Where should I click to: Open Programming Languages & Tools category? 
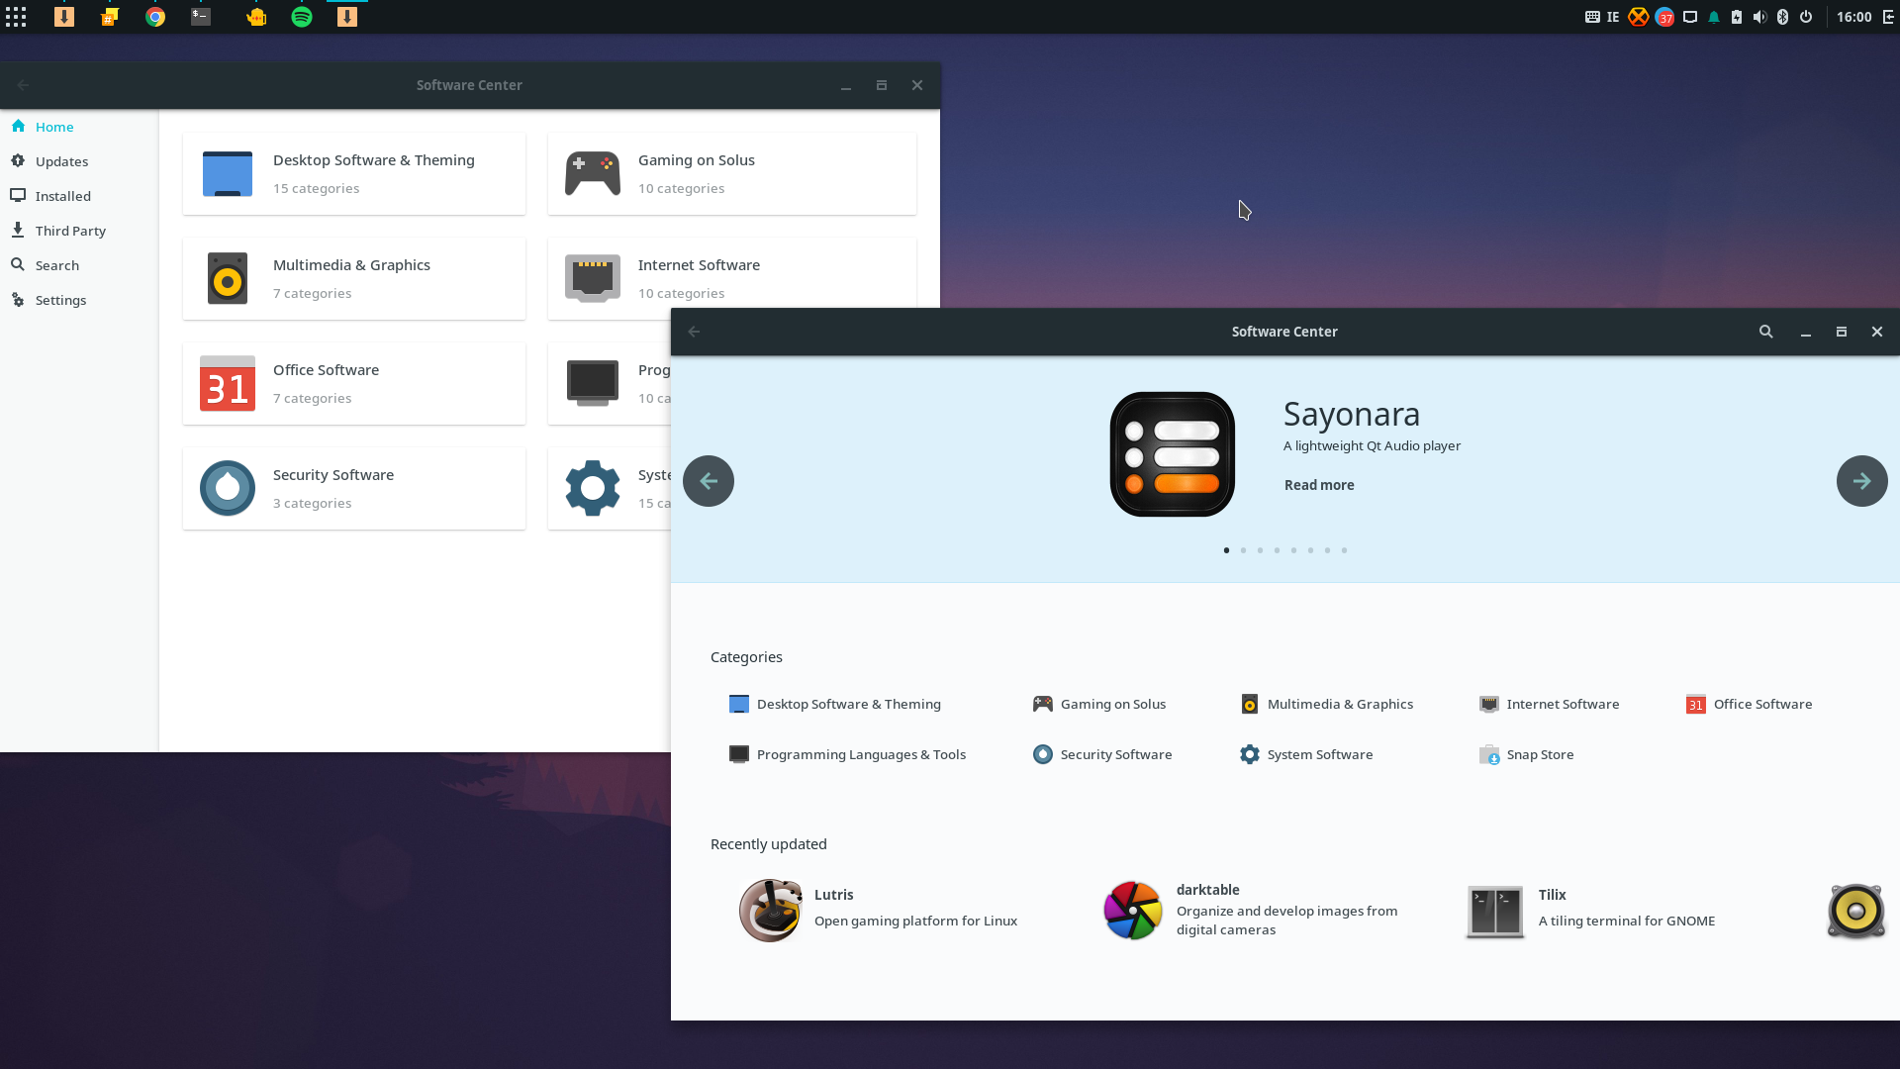[847, 754]
